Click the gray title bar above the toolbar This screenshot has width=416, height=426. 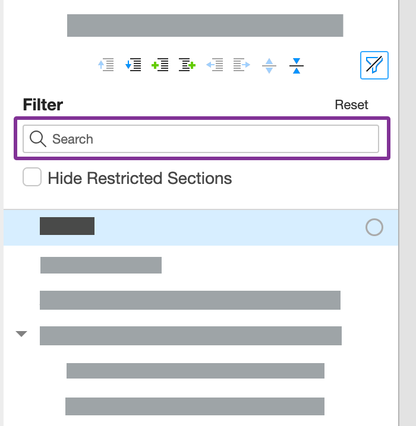pyautogui.click(x=205, y=26)
